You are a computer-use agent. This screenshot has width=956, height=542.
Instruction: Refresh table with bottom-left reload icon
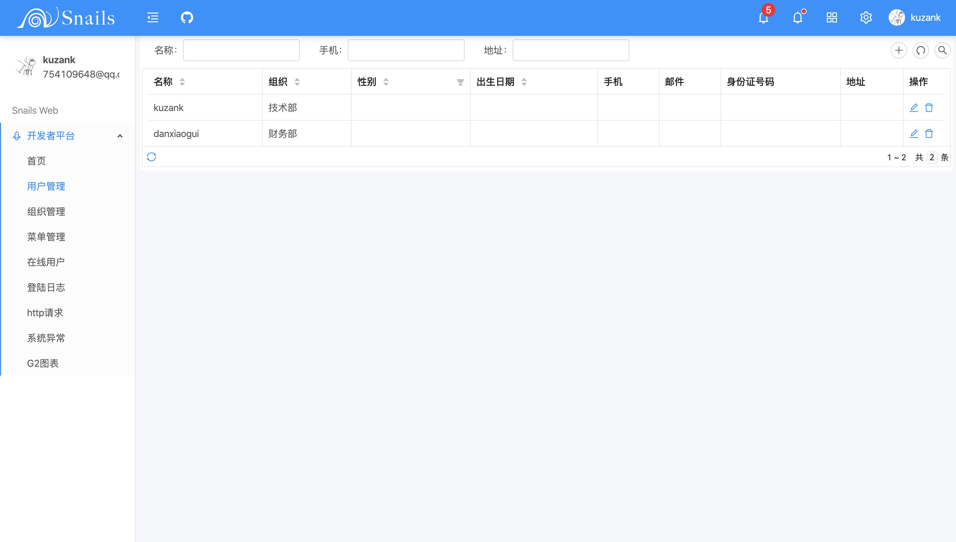(151, 157)
